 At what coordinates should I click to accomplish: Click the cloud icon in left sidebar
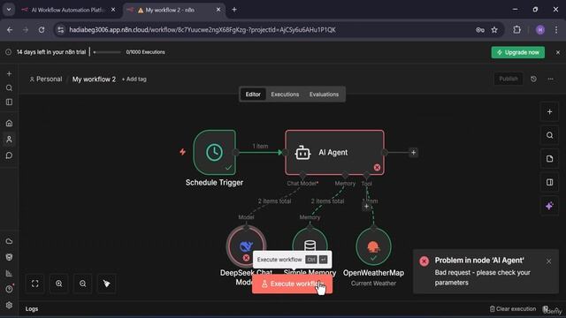click(9, 241)
